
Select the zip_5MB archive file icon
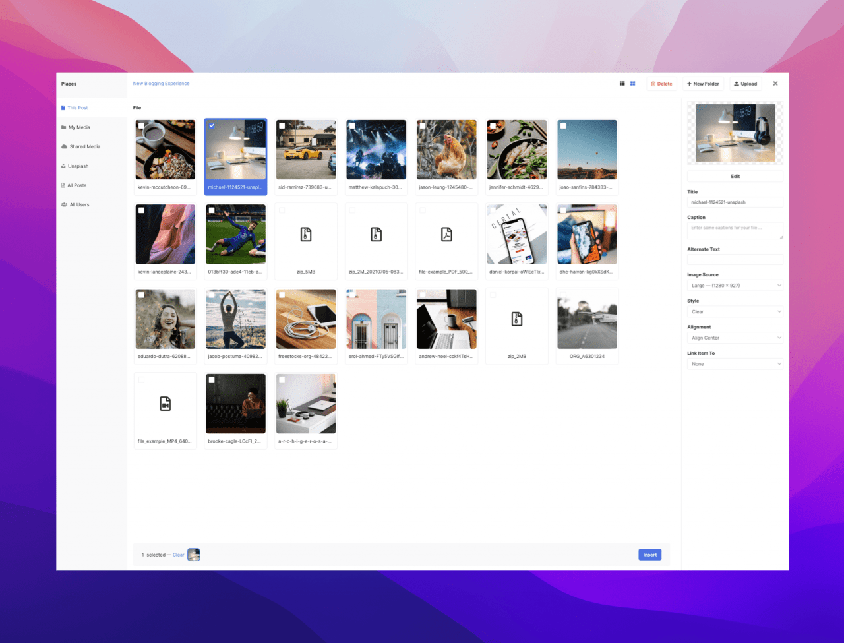coord(306,234)
